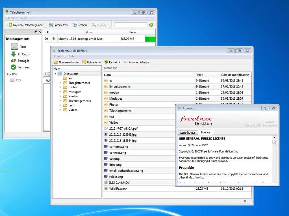
Task: Create a Nouveau dossier in file explorer
Action: click(66, 62)
